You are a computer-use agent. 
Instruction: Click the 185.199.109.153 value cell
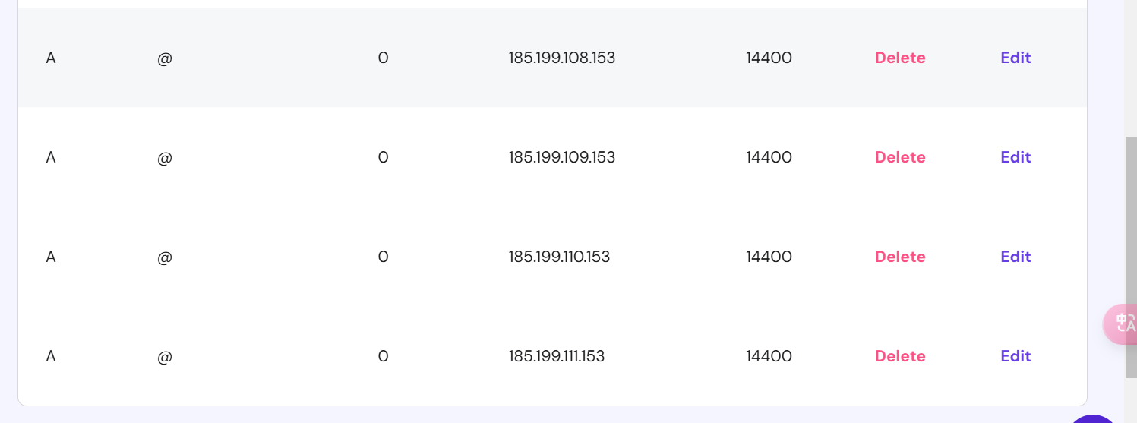[x=562, y=157]
